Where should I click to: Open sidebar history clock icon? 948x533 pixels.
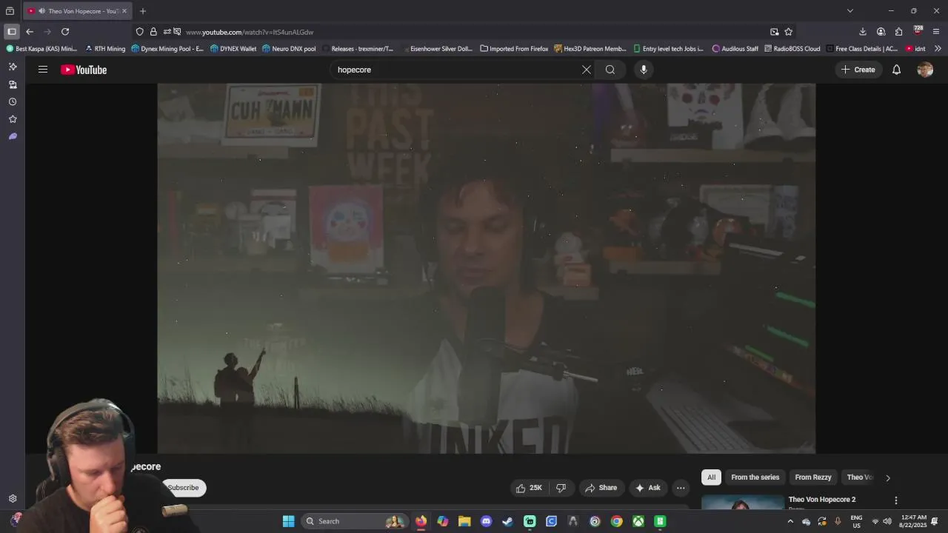click(x=13, y=102)
